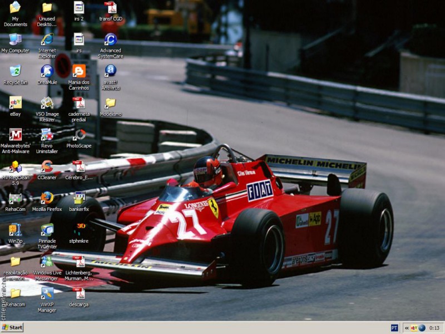Screen dimensions: 445x334
Task: Open the yellow Rehacom folder icon
Action: pyautogui.click(x=16, y=294)
